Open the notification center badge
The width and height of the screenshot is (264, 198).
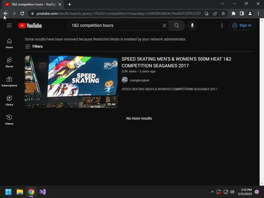[257, 192]
